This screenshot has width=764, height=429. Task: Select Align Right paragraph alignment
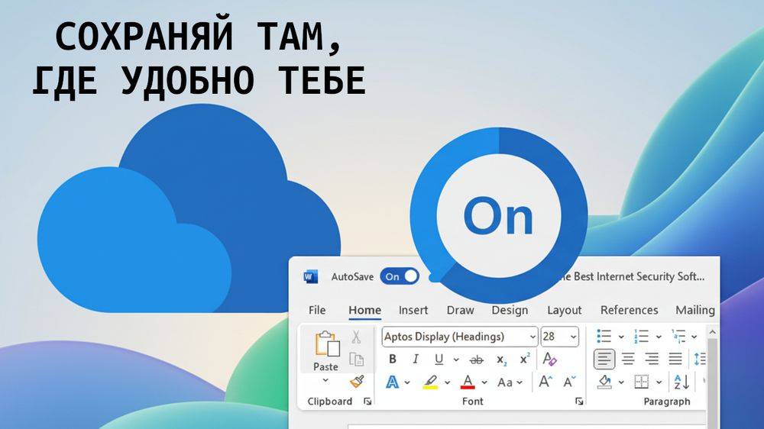[x=652, y=360]
